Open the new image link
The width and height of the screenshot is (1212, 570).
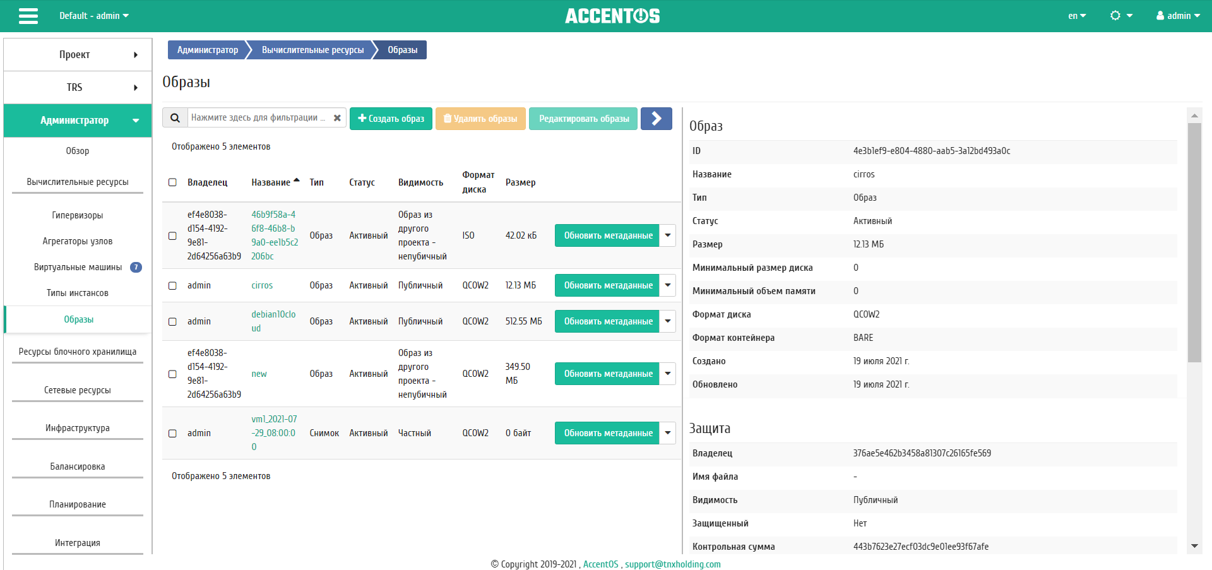tap(259, 374)
